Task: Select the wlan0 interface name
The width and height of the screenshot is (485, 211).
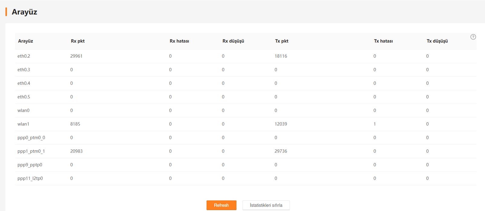Action: [x=24, y=110]
